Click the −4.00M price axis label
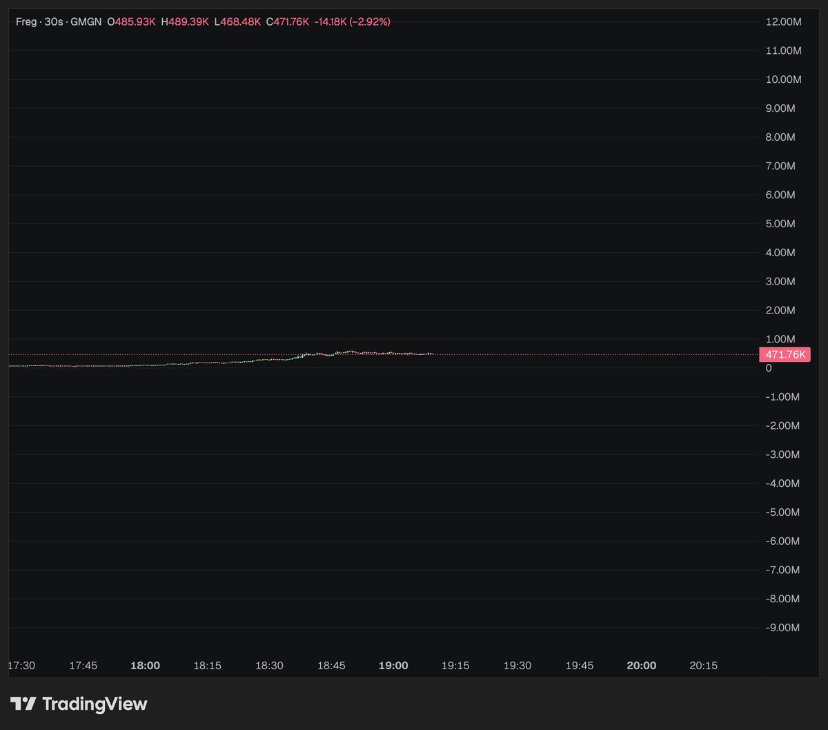The image size is (828, 730). [x=783, y=483]
